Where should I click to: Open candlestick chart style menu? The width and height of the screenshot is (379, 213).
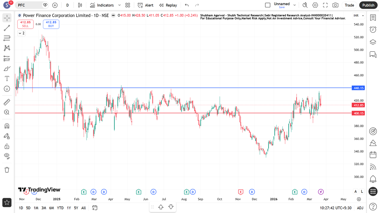tap(80, 5)
